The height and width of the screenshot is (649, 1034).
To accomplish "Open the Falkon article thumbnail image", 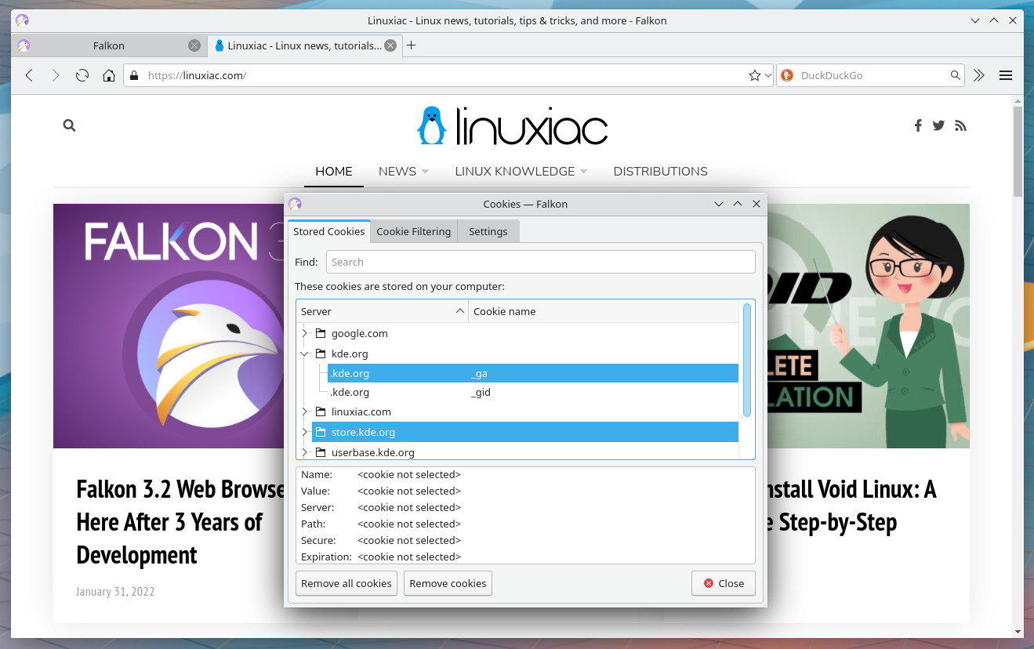I will click(x=169, y=326).
